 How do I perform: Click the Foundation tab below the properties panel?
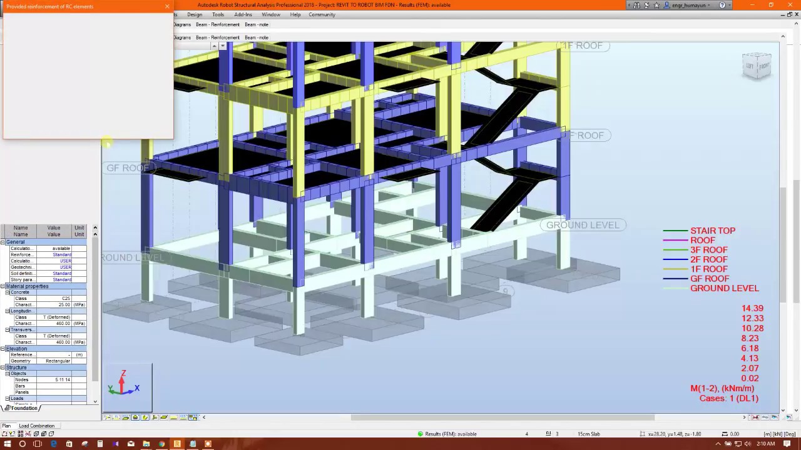(24, 407)
